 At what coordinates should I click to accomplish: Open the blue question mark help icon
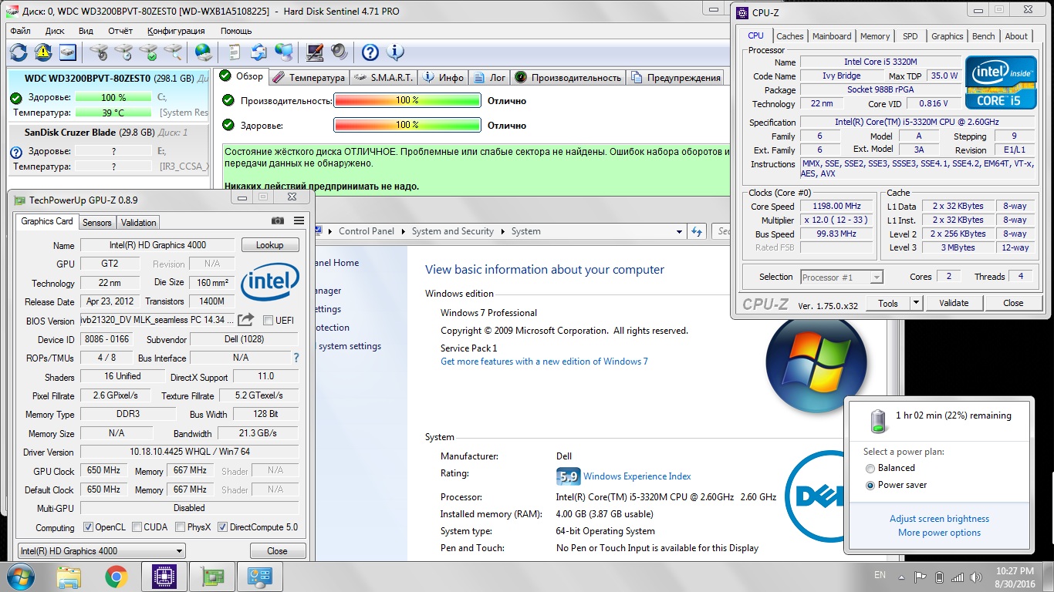pyautogui.click(x=370, y=52)
